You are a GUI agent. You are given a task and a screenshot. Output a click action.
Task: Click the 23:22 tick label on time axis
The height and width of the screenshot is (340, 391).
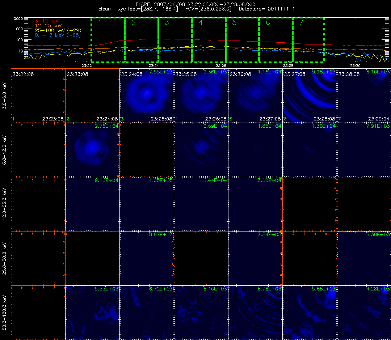coord(87,66)
